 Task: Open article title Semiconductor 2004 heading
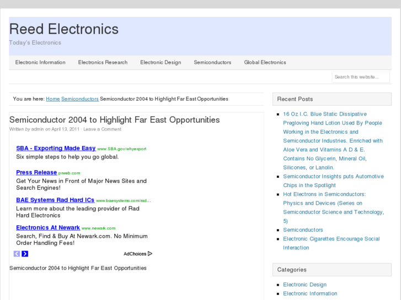[x=114, y=120]
